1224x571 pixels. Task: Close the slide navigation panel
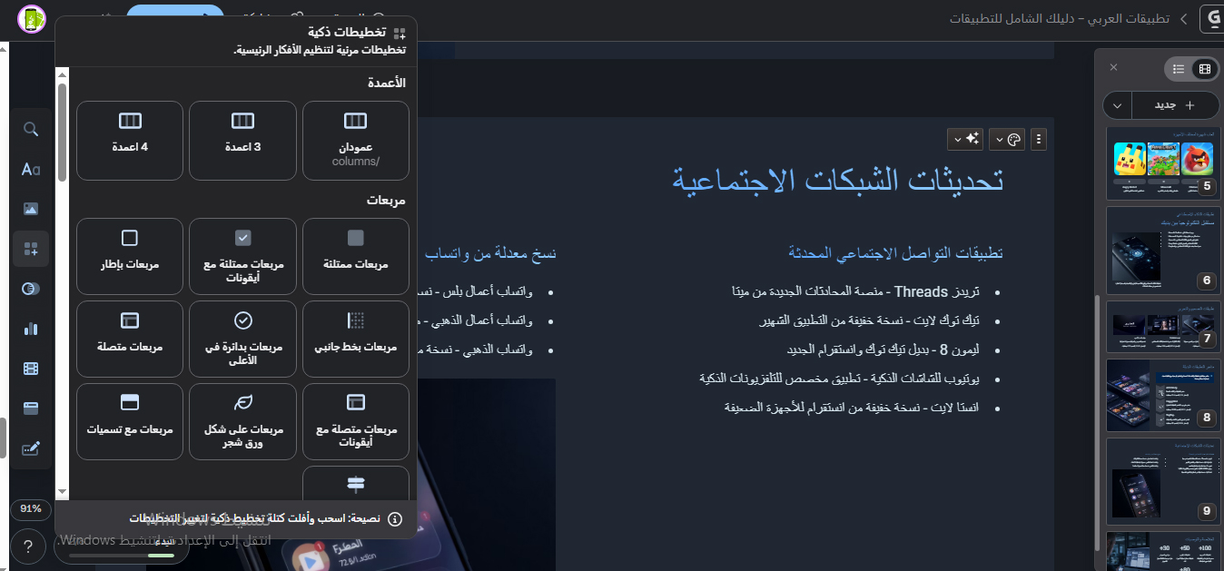(x=1114, y=67)
